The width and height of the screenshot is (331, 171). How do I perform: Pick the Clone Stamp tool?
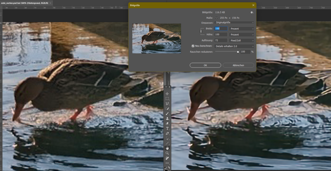(167, 118)
